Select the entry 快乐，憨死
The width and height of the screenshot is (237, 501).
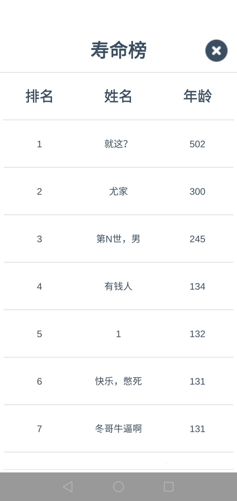(118, 381)
